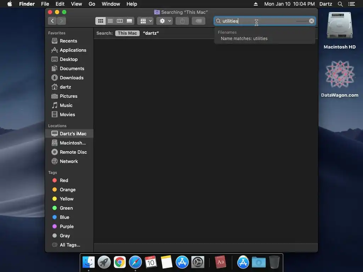Open the Go menu
Viewport: 363px width, 272px height.
(92, 4)
